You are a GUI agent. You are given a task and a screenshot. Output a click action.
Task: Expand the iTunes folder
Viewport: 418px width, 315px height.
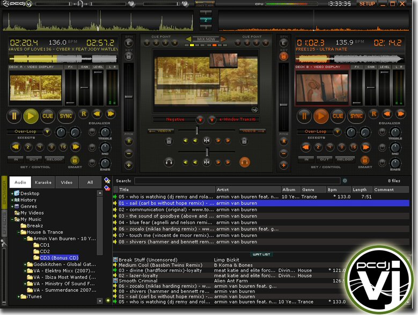click(x=18, y=297)
